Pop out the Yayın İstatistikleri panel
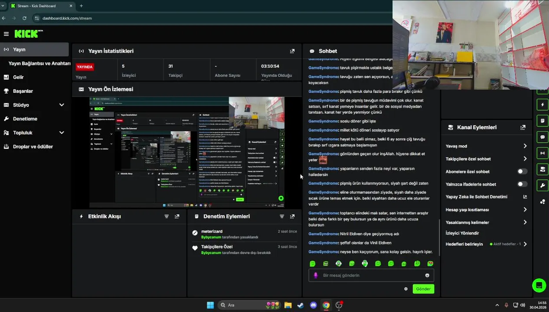This screenshot has height=312, width=549. coord(292,51)
